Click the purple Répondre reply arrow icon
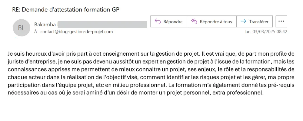 click(x=158, y=21)
